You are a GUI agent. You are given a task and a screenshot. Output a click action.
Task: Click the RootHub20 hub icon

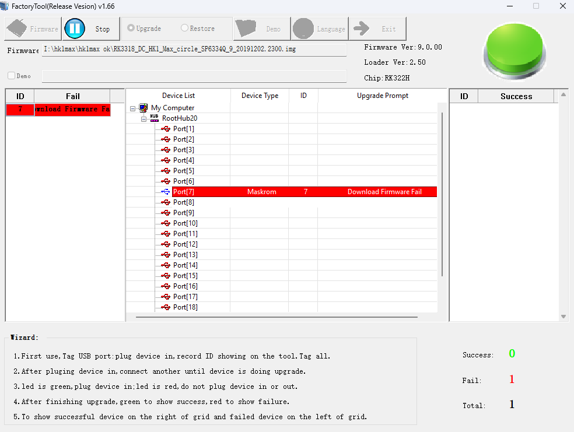coord(154,118)
